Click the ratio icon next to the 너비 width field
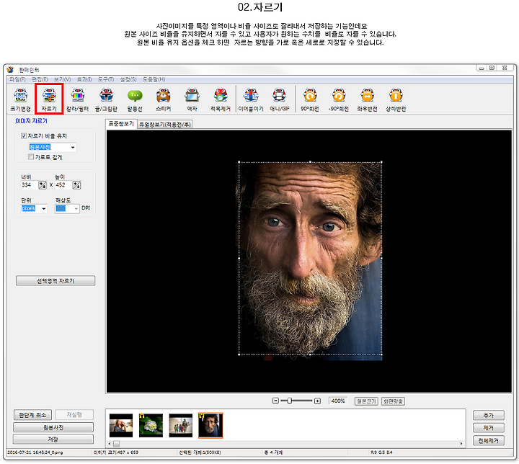 coord(43,185)
